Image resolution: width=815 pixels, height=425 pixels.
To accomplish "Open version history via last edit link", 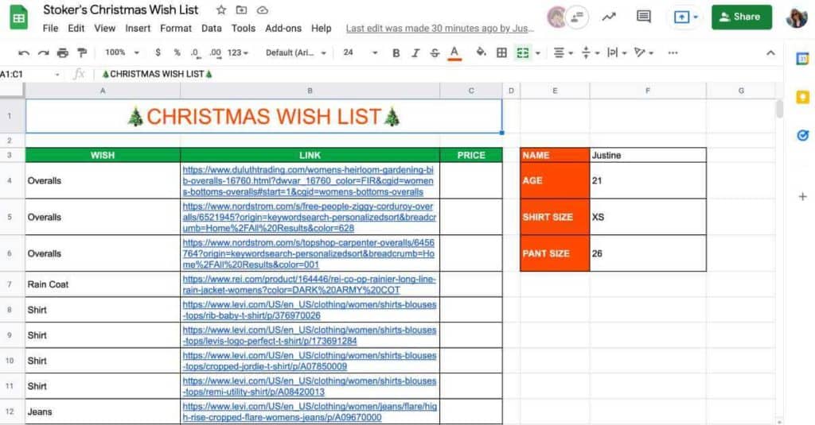I will click(439, 28).
